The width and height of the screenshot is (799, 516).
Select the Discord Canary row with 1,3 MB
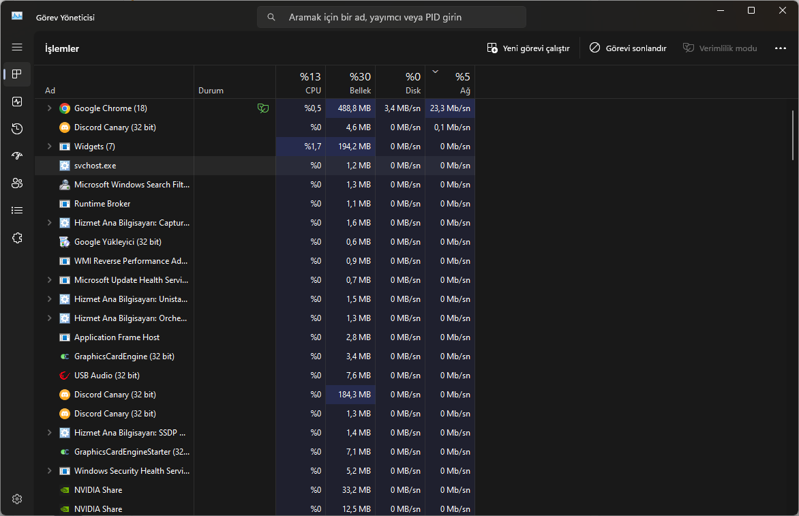(x=255, y=414)
